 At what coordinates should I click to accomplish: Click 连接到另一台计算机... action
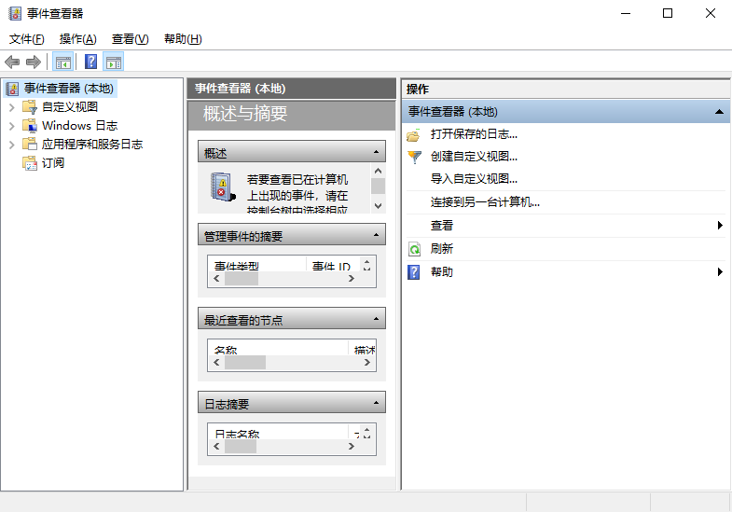tap(485, 202)
